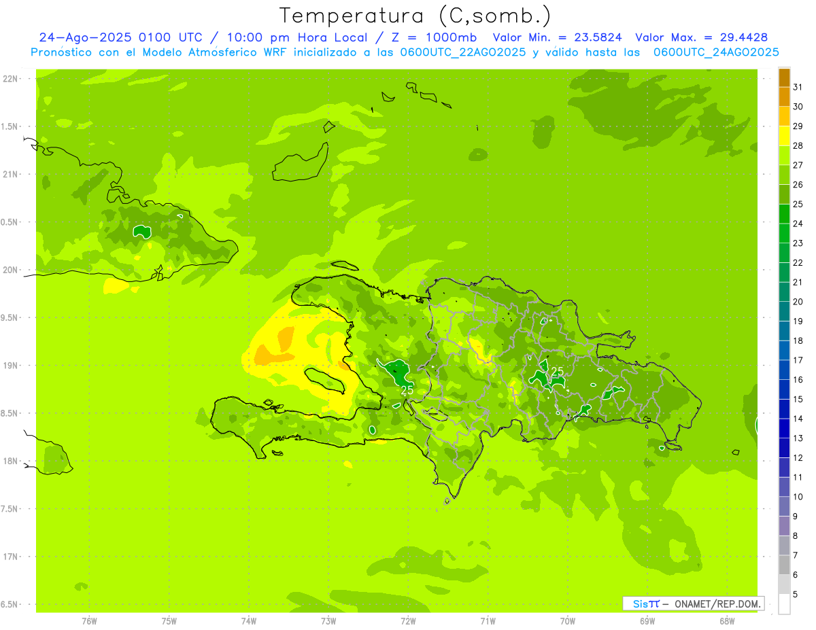
Task: Click color scale label 12
Action: pyautogui.click(x=798, y=457)
